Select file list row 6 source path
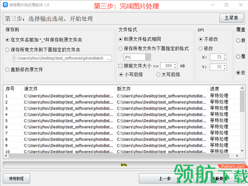This screenshot has width=248, height=186. (x=69, y=127)
